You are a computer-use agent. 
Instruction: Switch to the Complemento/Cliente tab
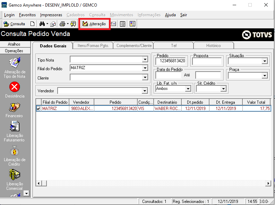point(134,46)
